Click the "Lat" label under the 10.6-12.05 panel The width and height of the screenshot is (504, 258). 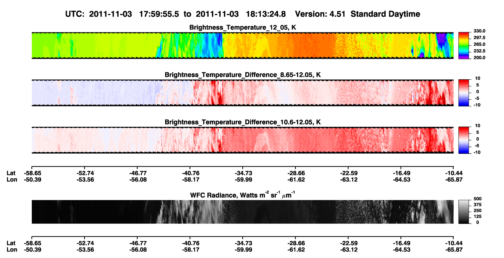pyautogui.click(x=11, y=173)
